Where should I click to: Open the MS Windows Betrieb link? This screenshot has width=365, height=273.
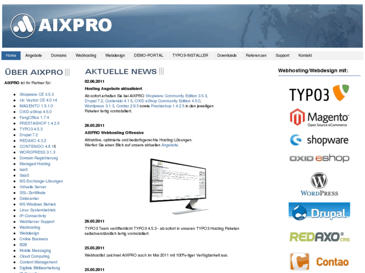(x=38, y=204)
